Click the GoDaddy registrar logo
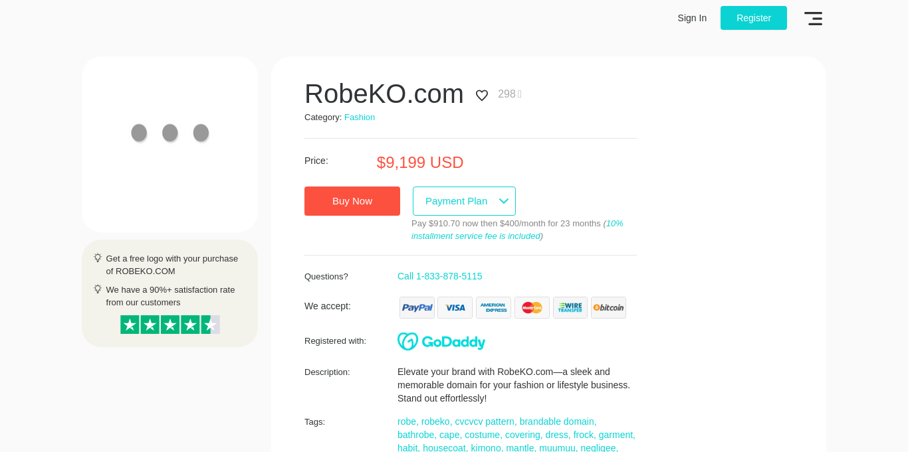This screenshot has height=452, width=908. tap(441, 341)
